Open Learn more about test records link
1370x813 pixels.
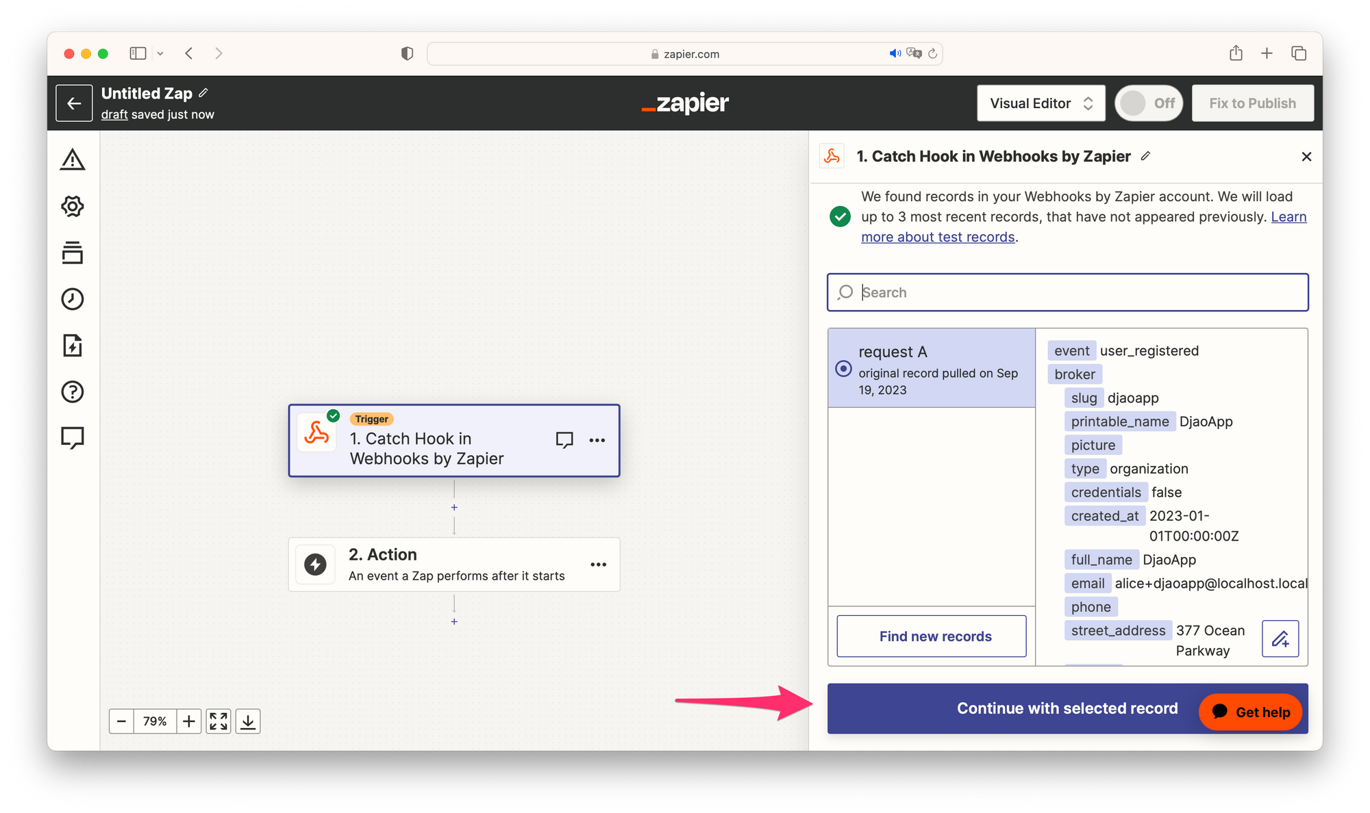coord(938,237)
